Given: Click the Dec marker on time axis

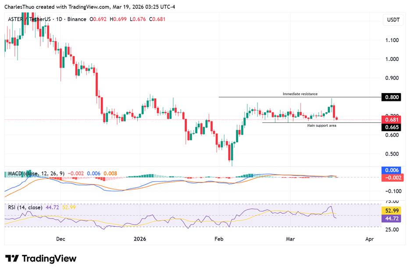Looking at the screenshot, I should 61,239.
